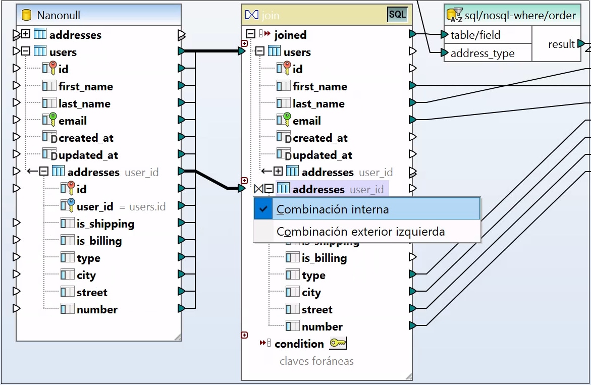The height and width of the screenshot is (385, 591).
Task: Click output connector of first_name in join
Action: [412, 86]
